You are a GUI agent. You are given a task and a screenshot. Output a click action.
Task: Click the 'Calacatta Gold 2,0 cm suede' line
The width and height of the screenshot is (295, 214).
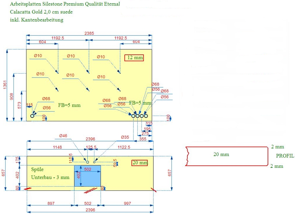click(x=41, y=12)
